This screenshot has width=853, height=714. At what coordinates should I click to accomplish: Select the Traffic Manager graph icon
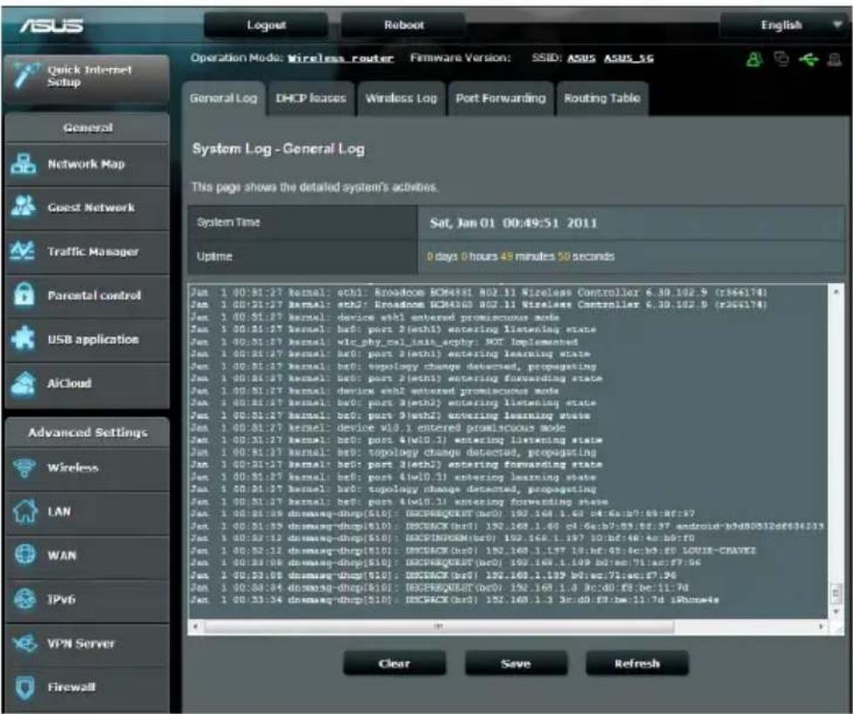(23, 251)
